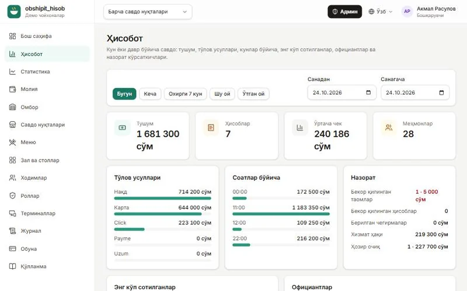Select the Кеча period filter

click(x=150, y=94)
